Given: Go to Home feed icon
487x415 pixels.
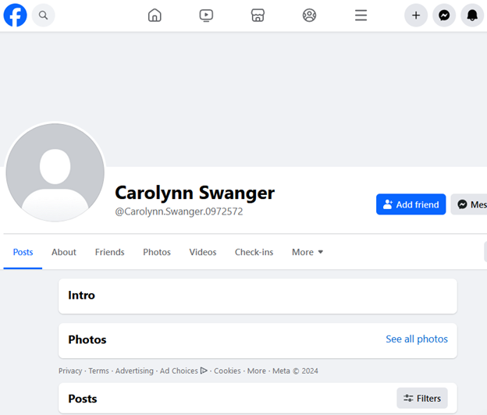Looking at the screenshot, I should 155,15.
